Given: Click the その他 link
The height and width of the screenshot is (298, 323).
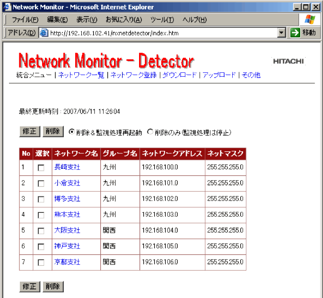Looking at the screenshot, I should click(251, 75).
